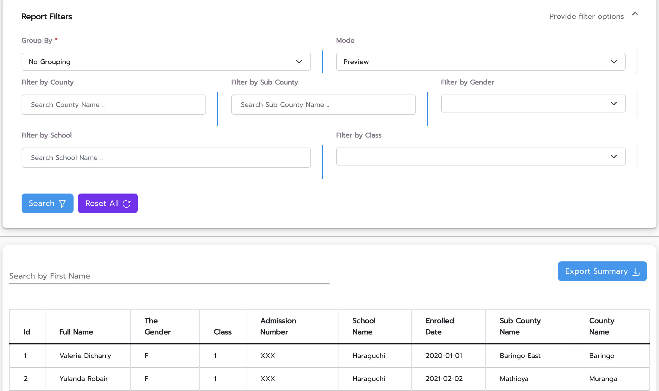Click the Provide filter options text

(x=586, y=17)
